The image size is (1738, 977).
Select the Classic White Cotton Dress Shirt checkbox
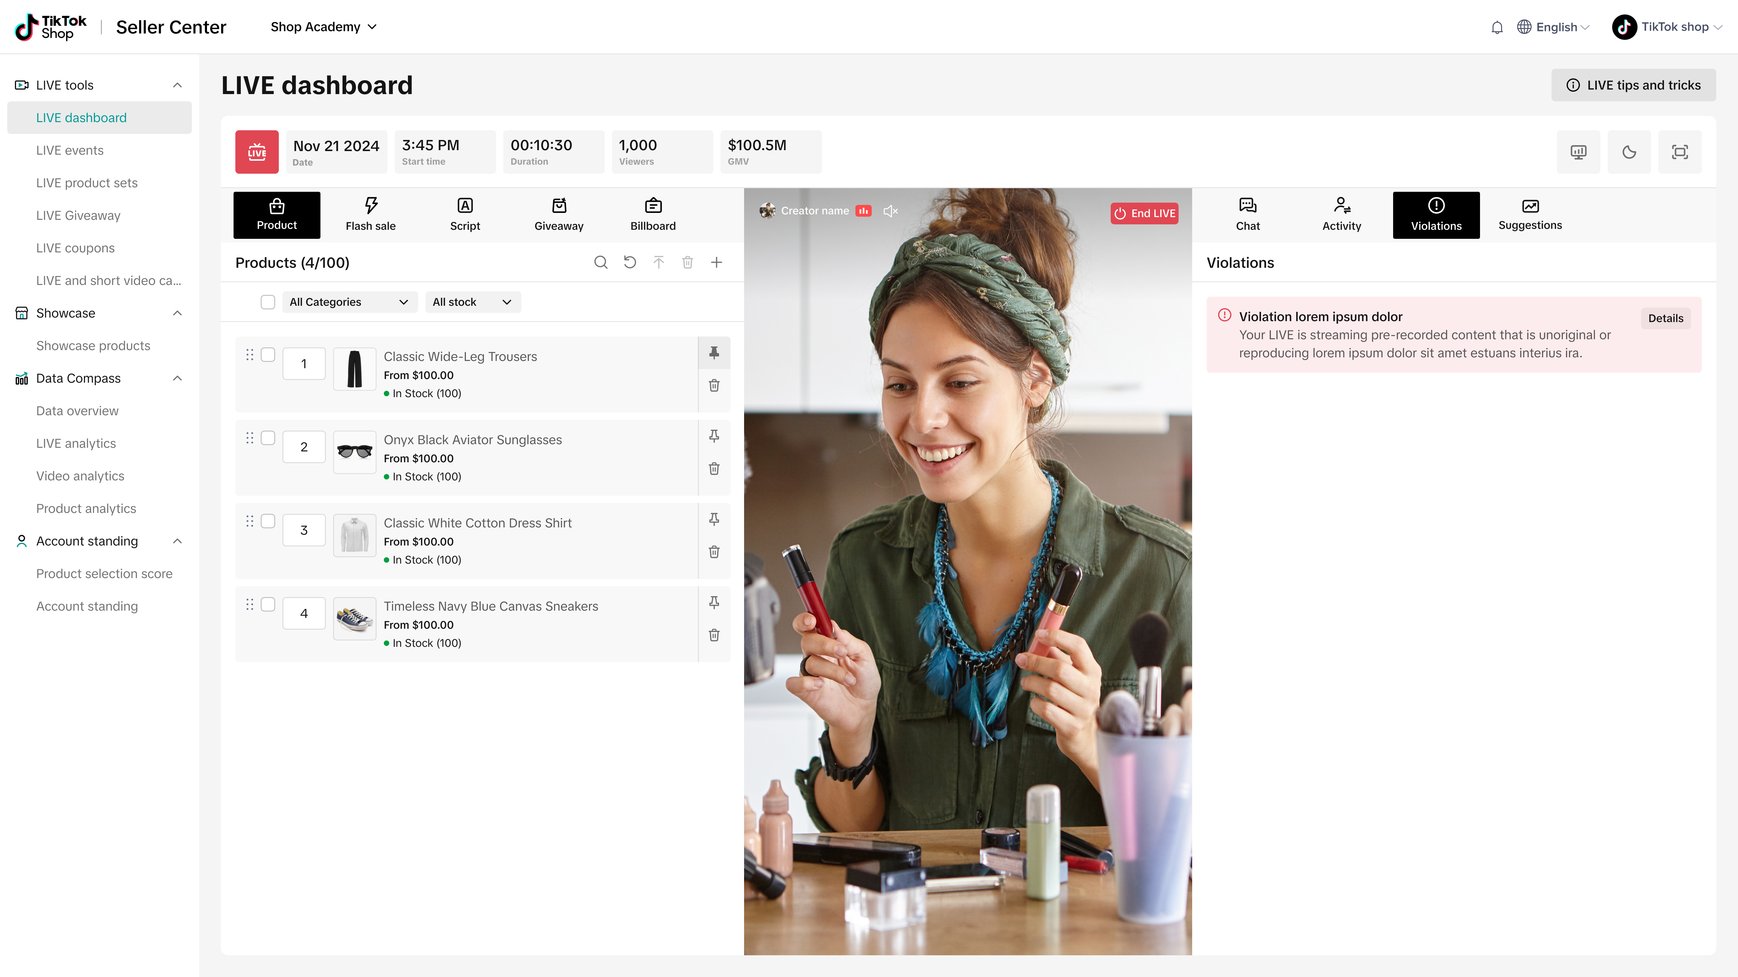click(x=268, y=521)
